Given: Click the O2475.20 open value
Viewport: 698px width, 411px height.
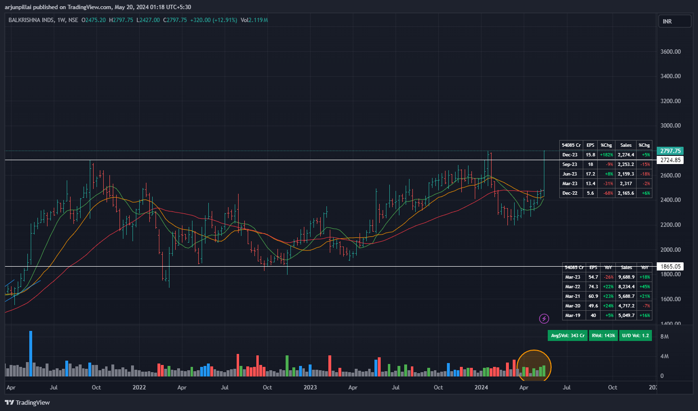Looking at the screenshot, I should coord(94,20).
